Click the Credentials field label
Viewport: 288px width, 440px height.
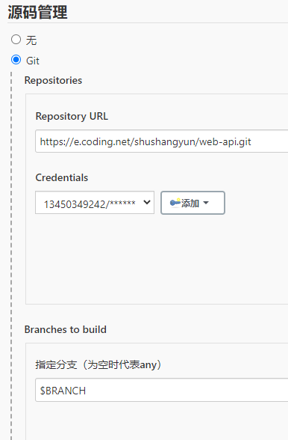(62, 177)
